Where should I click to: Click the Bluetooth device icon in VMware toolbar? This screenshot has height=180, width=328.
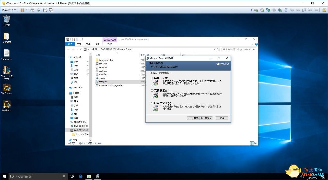(286, 10)
